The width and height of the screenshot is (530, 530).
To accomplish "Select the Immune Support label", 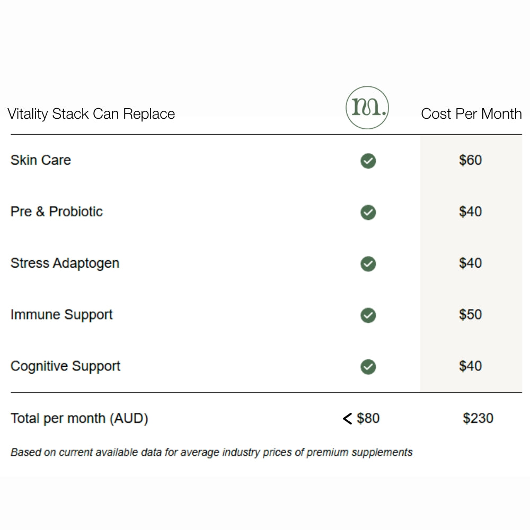I will pos(61,315).
